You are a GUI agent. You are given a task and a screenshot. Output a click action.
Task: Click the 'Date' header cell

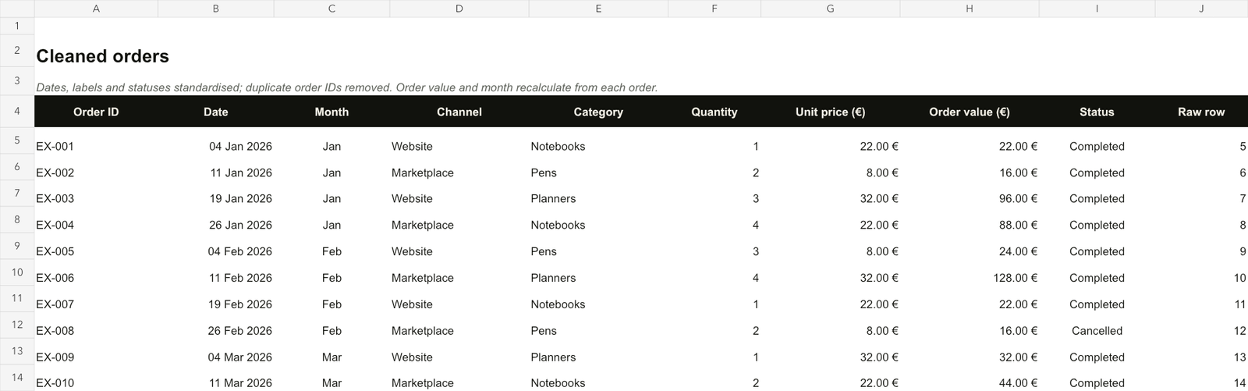(216, 112)
